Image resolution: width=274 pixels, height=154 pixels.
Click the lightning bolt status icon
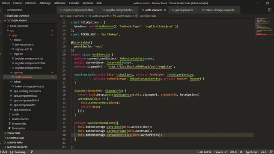coord(32,152)
